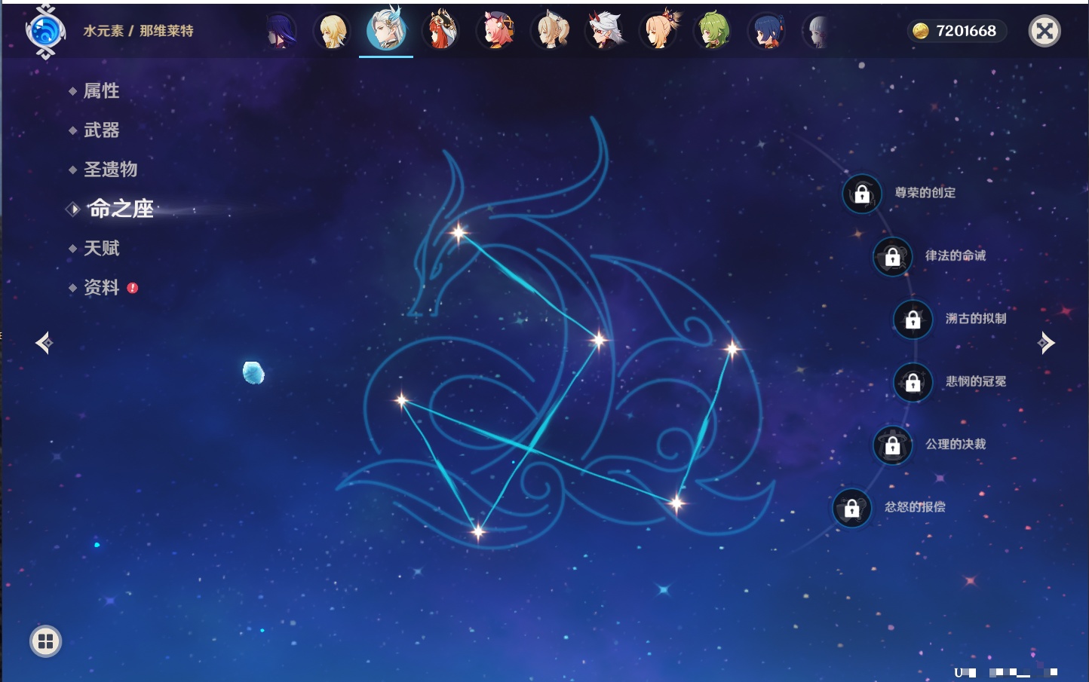The image size is (1089, 682).
Task: Open the 天赋 talents tab
Action: (x=101, y=248)
